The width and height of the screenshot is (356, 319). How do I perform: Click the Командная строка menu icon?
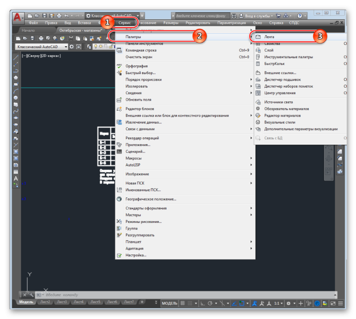pyautogui.click(x=119, y=50)
